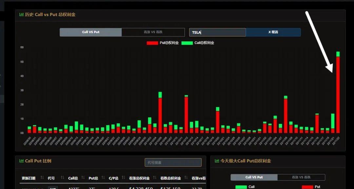Select Call VS Put tab in history chart
The width and height of the screenshot is (354, 189).
pos(91,32)
